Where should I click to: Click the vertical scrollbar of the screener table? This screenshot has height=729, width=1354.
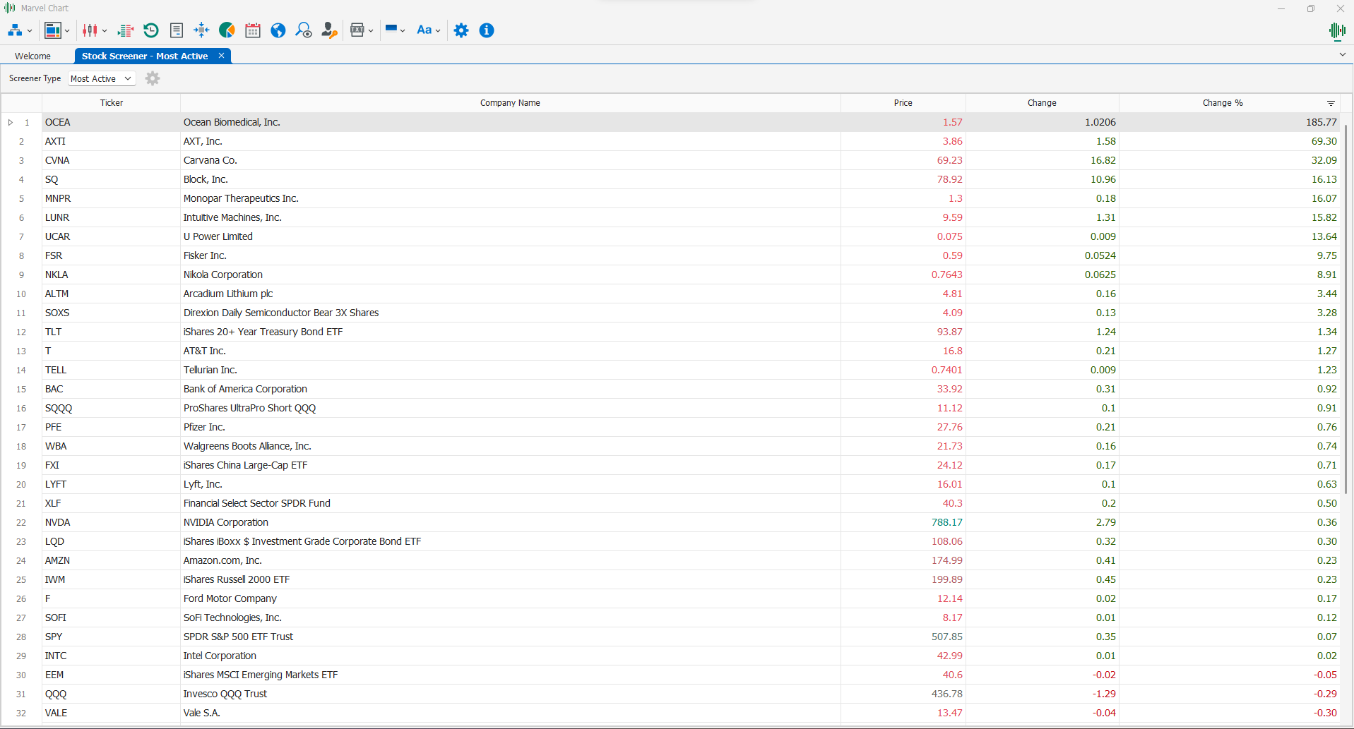(1346, 311)
